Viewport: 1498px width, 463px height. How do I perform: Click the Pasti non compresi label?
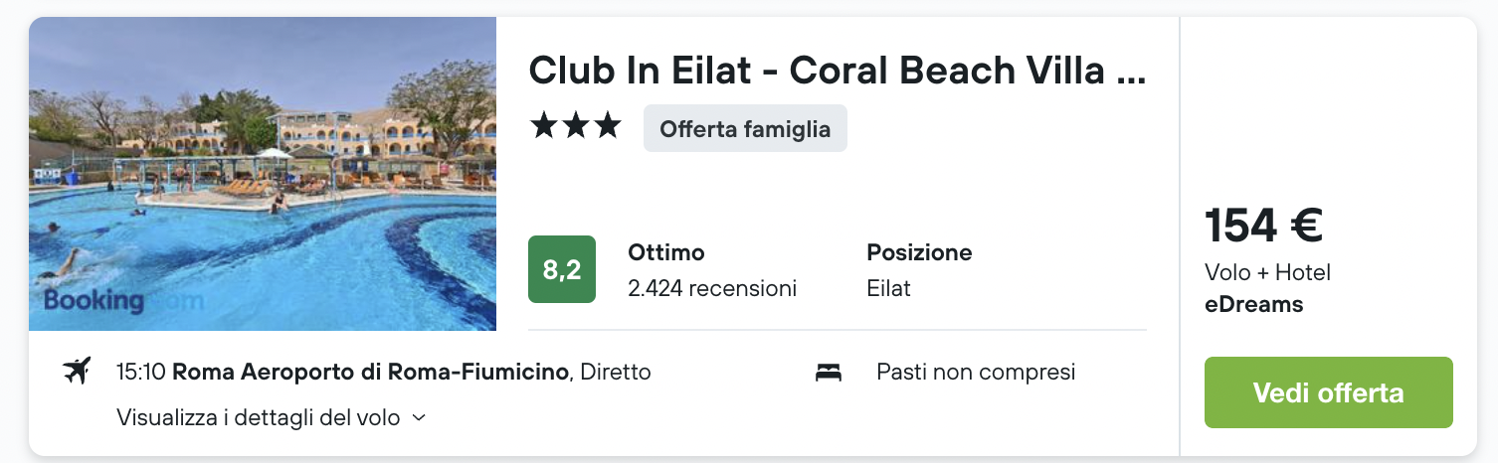tap(976, 373)
